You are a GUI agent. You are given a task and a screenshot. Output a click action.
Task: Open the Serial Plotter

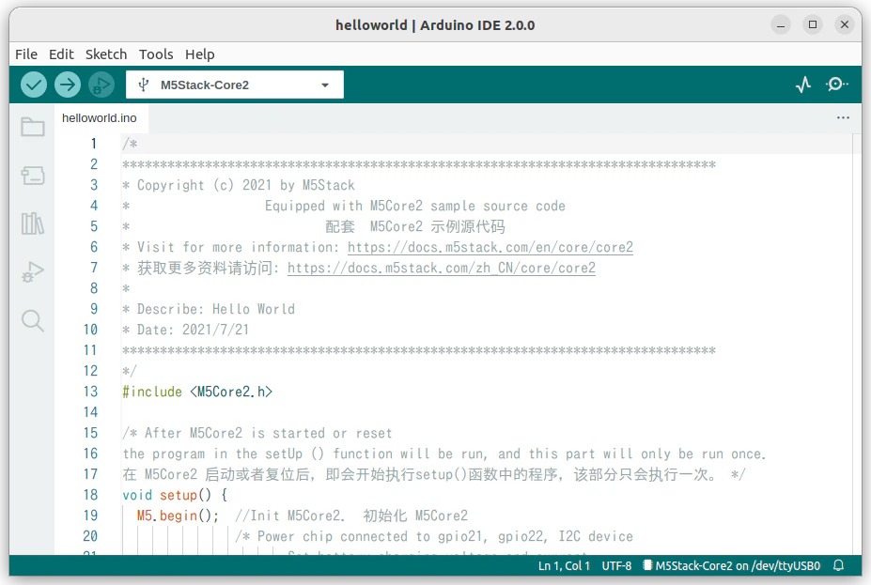(803, 85)
